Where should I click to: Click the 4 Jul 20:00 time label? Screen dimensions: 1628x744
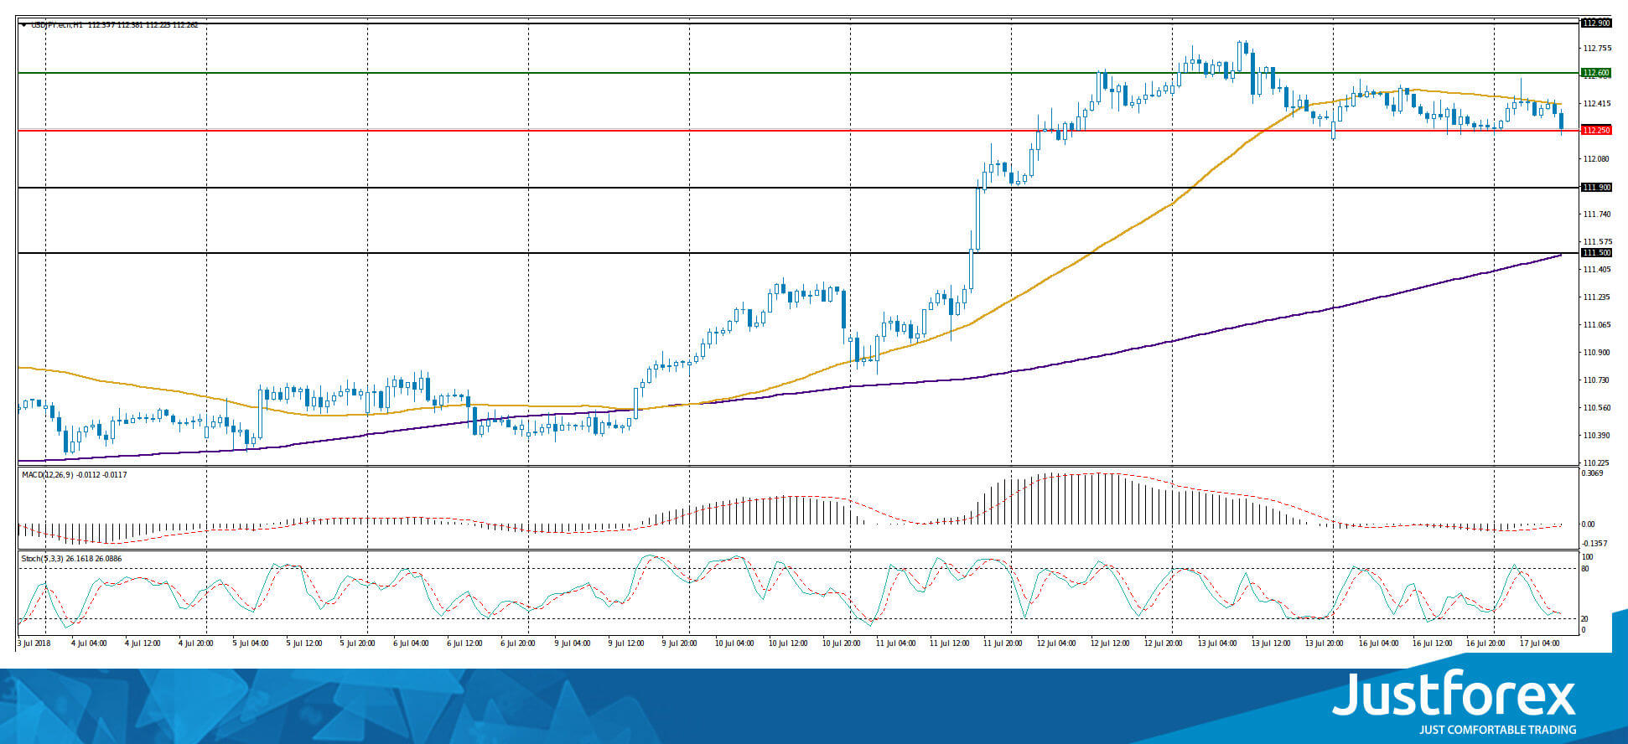[196, 643]
